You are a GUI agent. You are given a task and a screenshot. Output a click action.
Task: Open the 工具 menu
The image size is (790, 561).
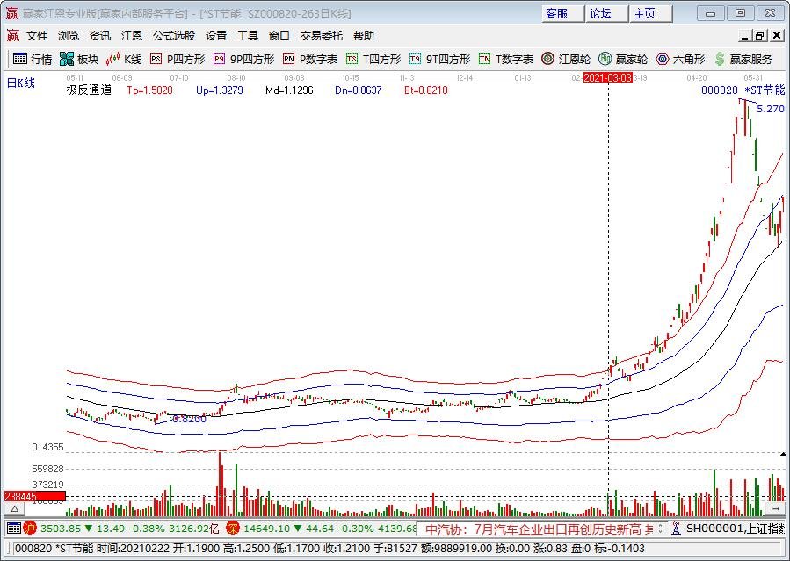click(x=248, y=36)
